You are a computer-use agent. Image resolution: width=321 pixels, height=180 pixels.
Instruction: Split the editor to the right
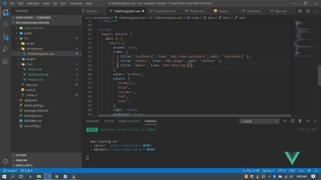tap(307, 11)
